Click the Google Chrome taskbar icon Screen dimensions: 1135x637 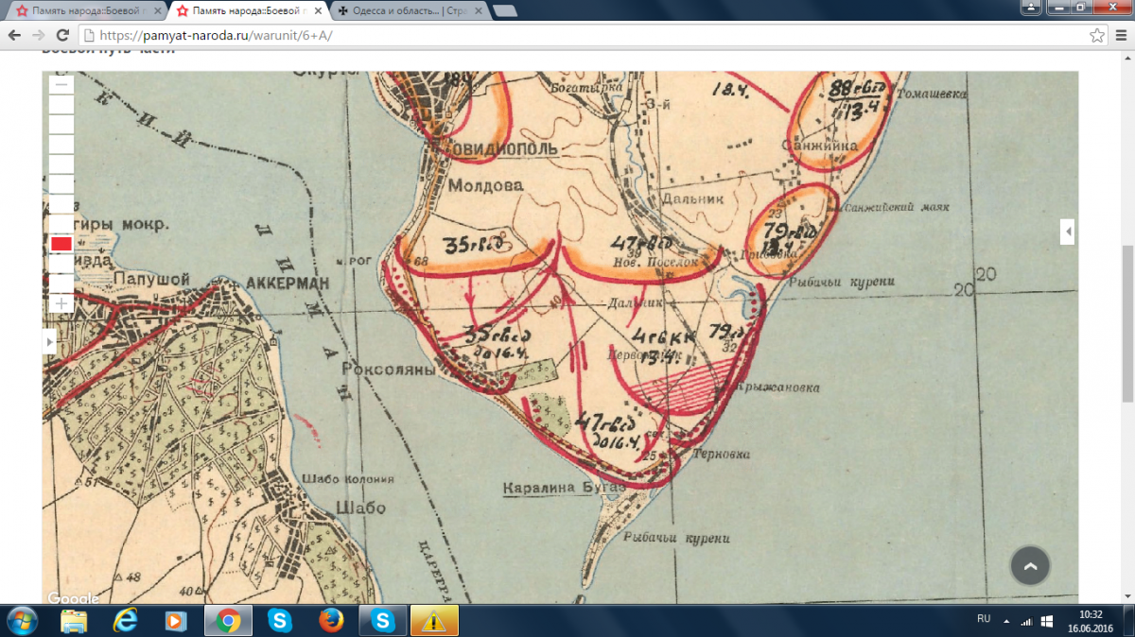pyautogui.click(x=227, y=620)
